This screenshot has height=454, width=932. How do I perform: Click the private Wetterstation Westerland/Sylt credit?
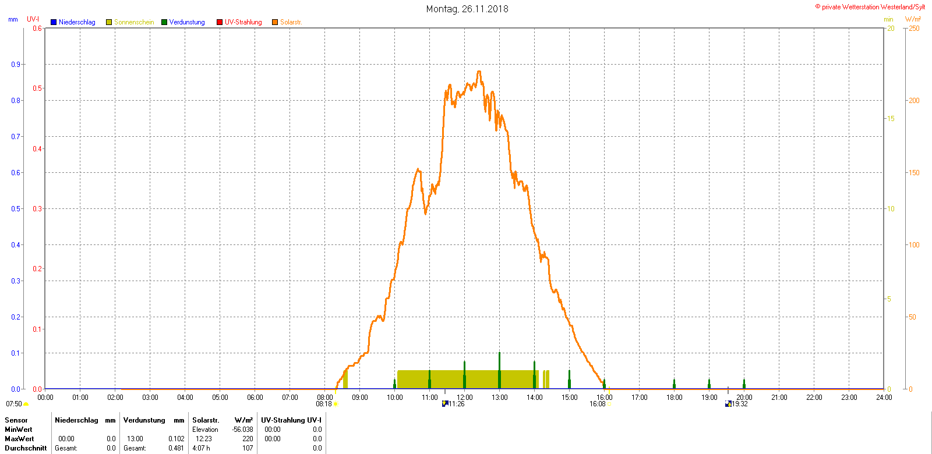coord(870,7)
